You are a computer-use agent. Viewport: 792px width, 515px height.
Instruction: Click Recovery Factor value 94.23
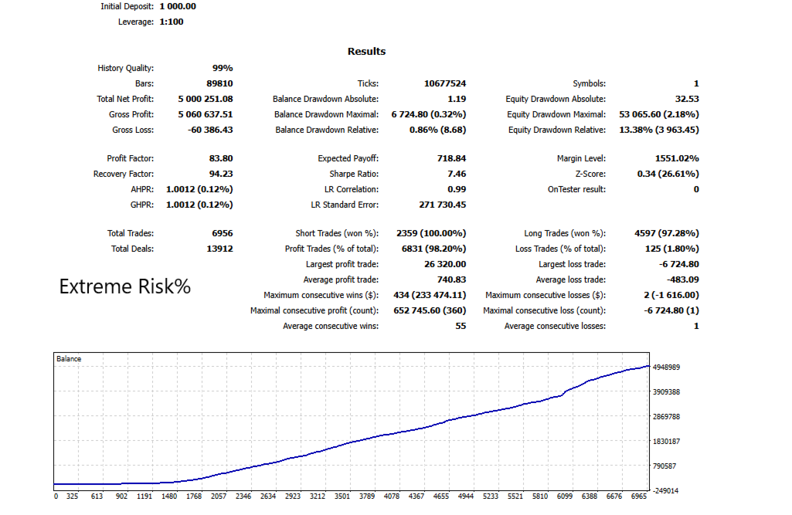click(x=221, y=174)
